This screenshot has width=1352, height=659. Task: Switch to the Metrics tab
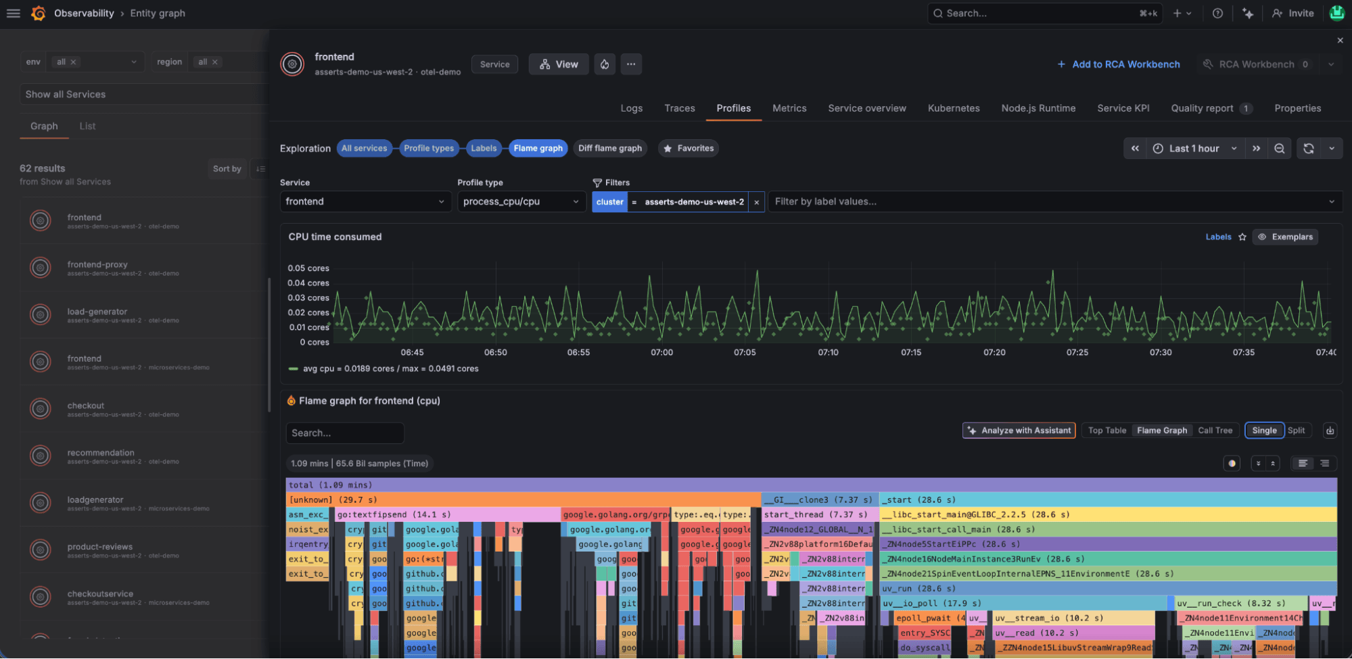[x=789, y=109]
